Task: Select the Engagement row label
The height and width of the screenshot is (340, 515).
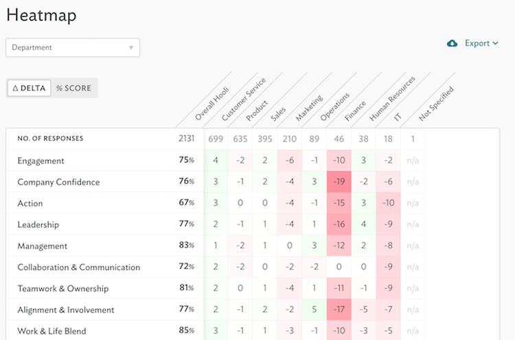Action: tap(41, 161)
